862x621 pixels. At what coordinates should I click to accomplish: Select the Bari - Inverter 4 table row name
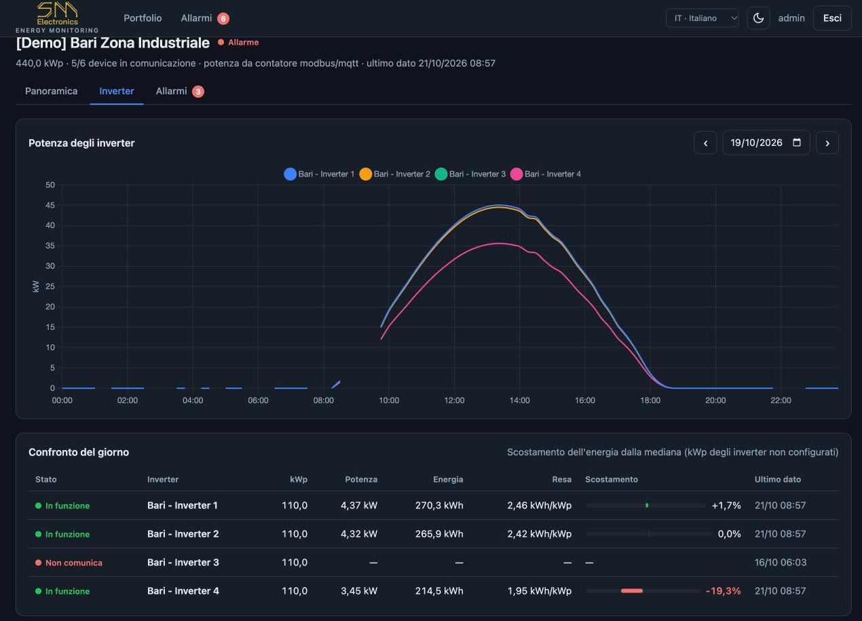(x=183, y=591)
